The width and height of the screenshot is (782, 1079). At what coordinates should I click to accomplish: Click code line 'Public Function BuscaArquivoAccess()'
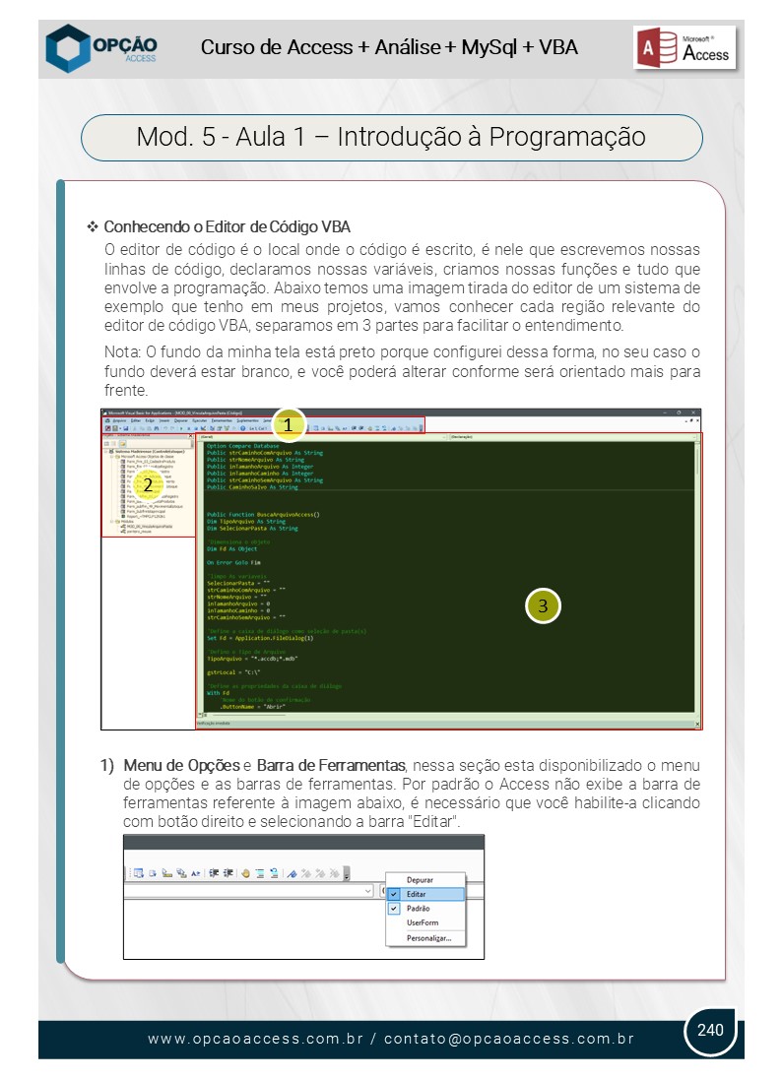[263, 514]
